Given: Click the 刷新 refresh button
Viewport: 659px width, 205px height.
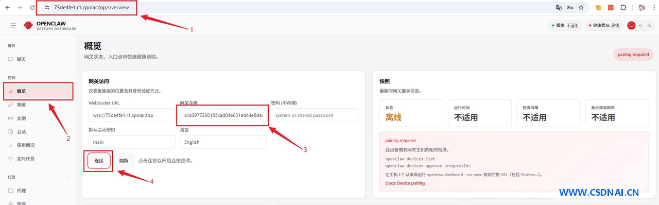Looking at the screenshot, I should (124, 161).
